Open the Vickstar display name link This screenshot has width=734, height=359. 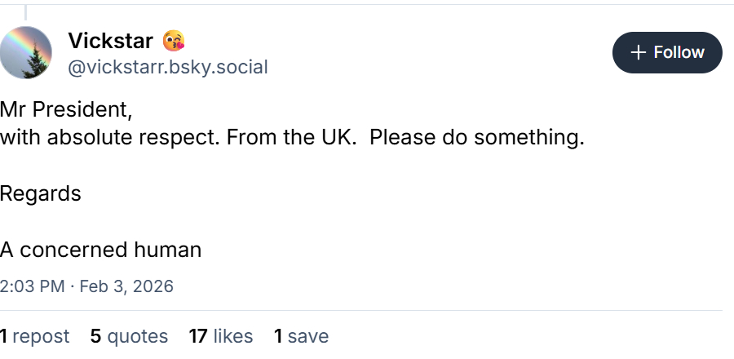click(110, 40)
